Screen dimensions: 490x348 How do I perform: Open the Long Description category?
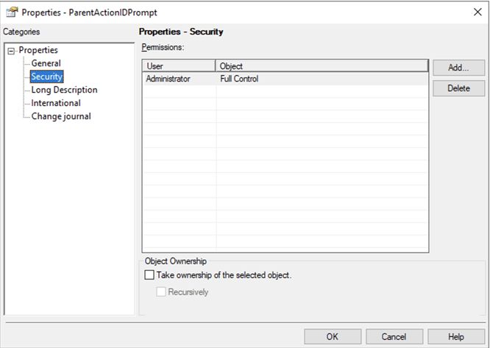(x=64, y=90)
